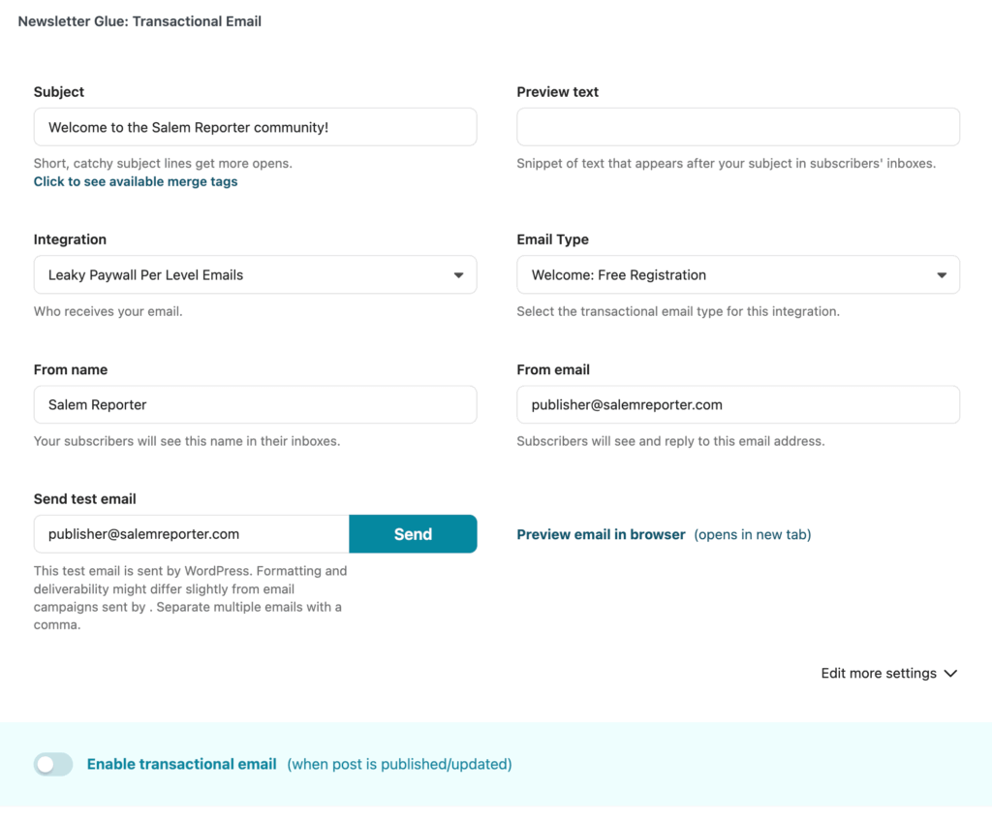Focus the Subject input field
Screen dimensions: 992x826
click(255, 127)
